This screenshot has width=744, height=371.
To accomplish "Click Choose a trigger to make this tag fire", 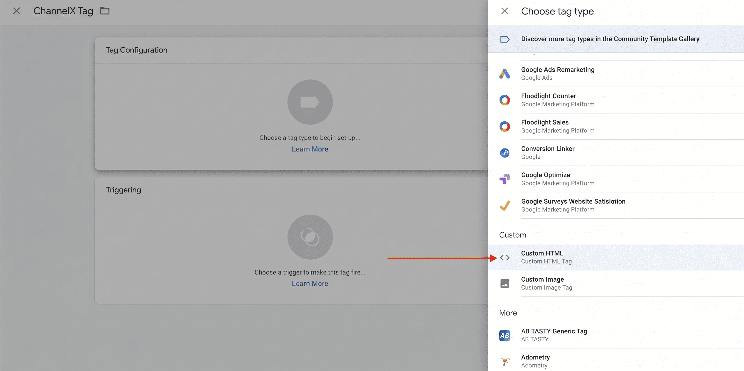I will 310,273.
